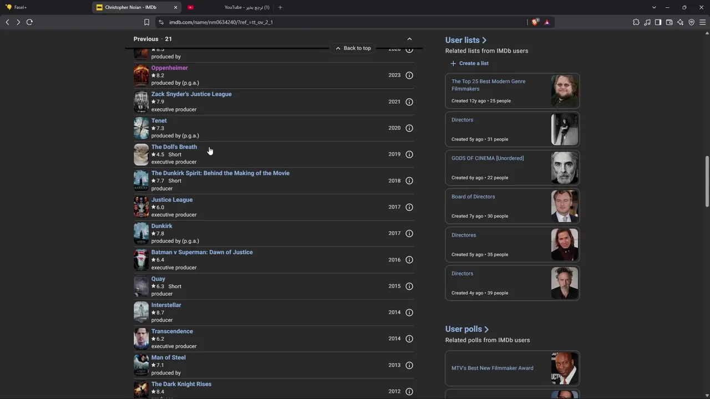Click Create a list
Viewport: 710px width, 399px height.
point(469,63)
